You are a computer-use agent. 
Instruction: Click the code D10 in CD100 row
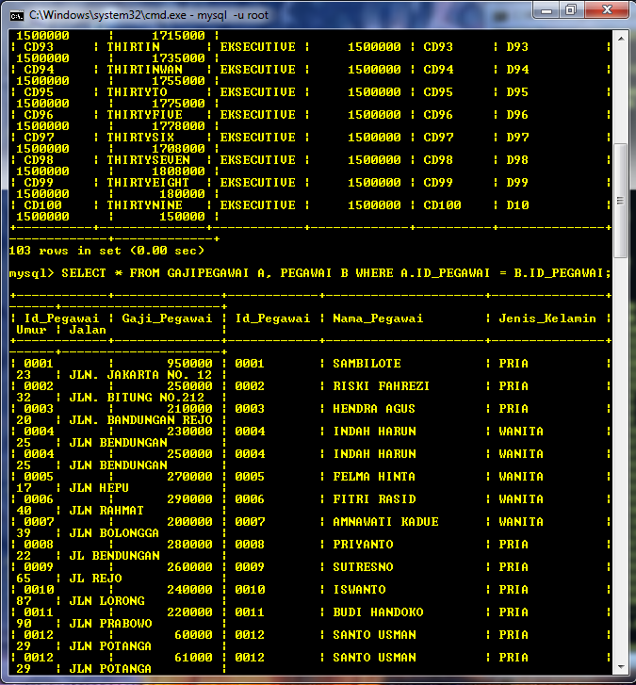click(x=517, y=205)
